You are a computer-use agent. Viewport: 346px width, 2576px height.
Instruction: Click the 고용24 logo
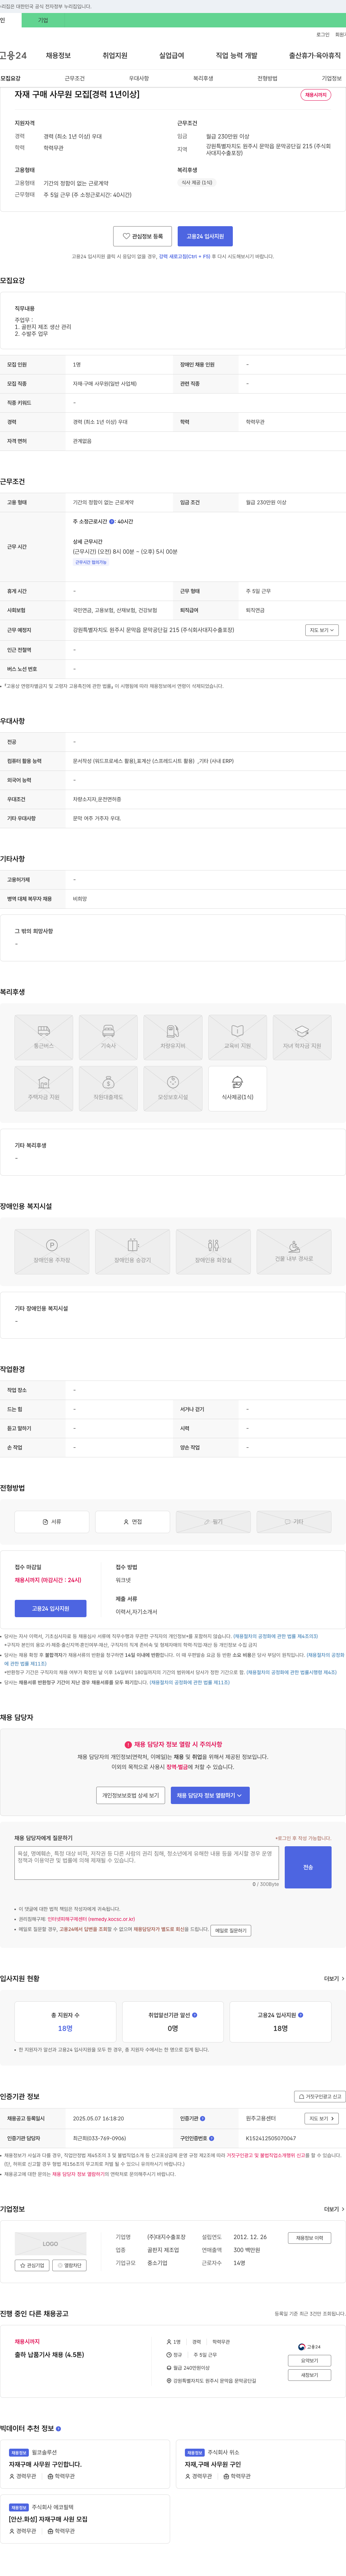tap(13, 56)
